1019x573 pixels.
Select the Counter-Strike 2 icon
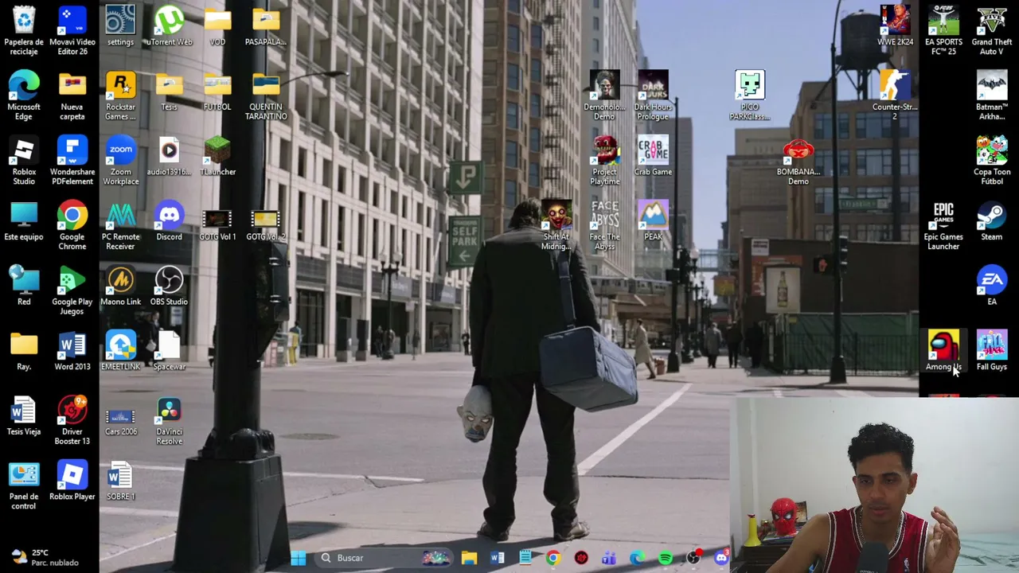click(896, 95)
